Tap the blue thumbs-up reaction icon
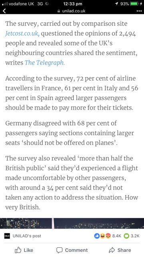The image size is (144, 257). point(97,236)
